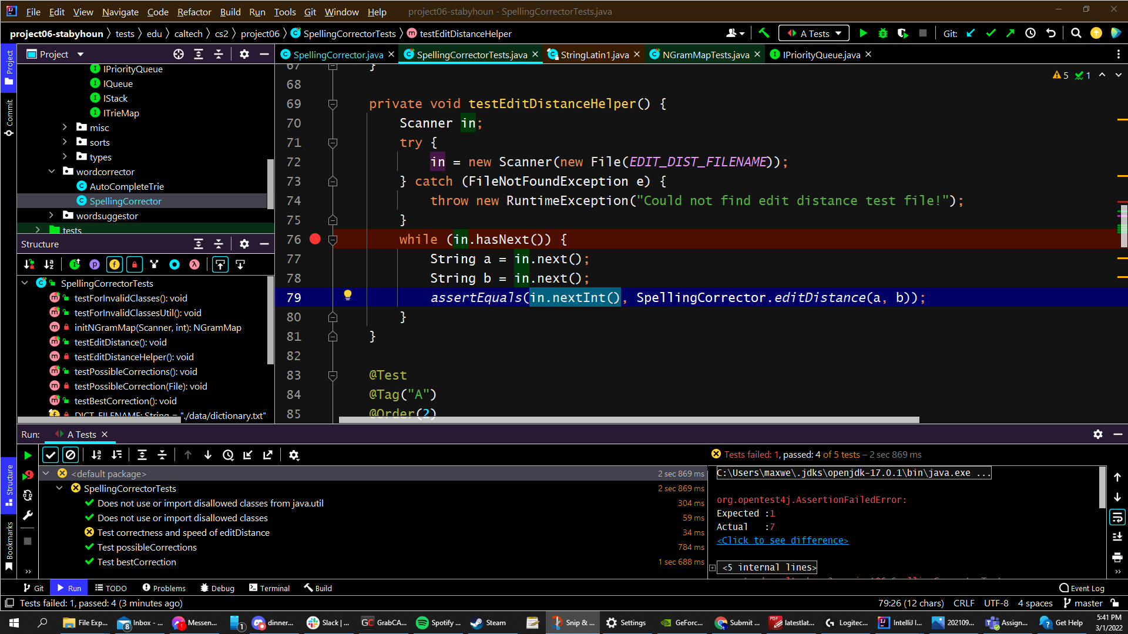Viewport: 1128px width, 634px height.
Task: Click the green Run button in top toolbar
Action: click(863, 33)
